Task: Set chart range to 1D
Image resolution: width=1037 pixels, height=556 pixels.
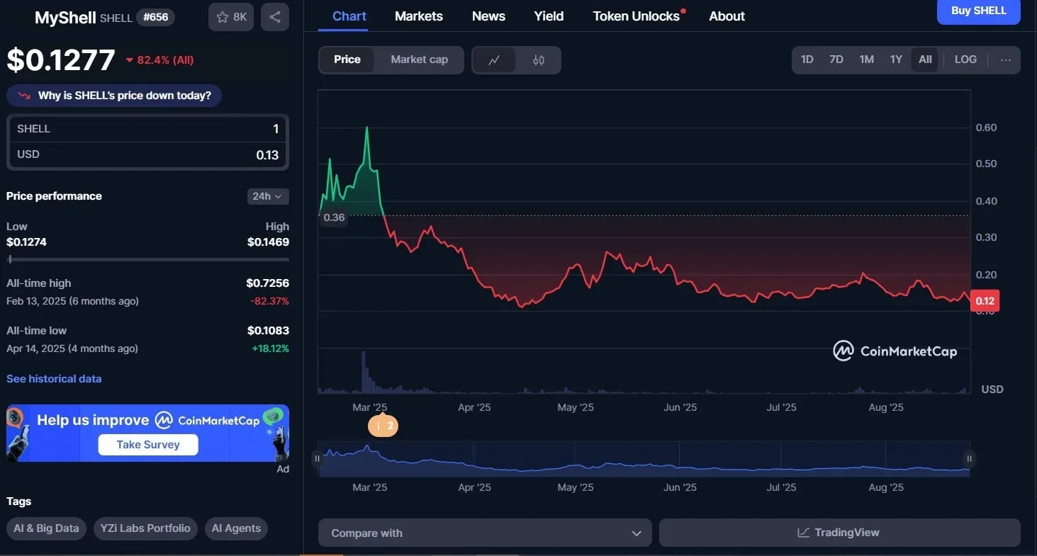Action: click(x=807, y=60)
